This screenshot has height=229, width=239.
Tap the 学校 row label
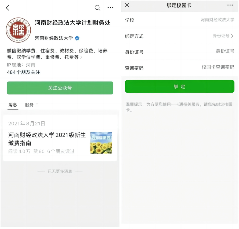[x=129, y=20]
